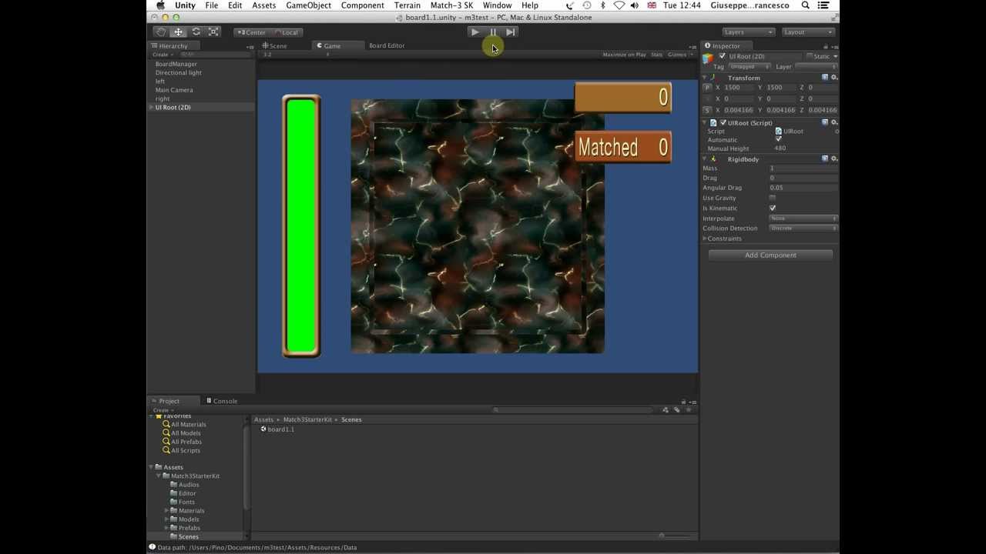Select the Hand tool
The width and height of the screenshot is (986, 554).
click(x=160, y=32)
